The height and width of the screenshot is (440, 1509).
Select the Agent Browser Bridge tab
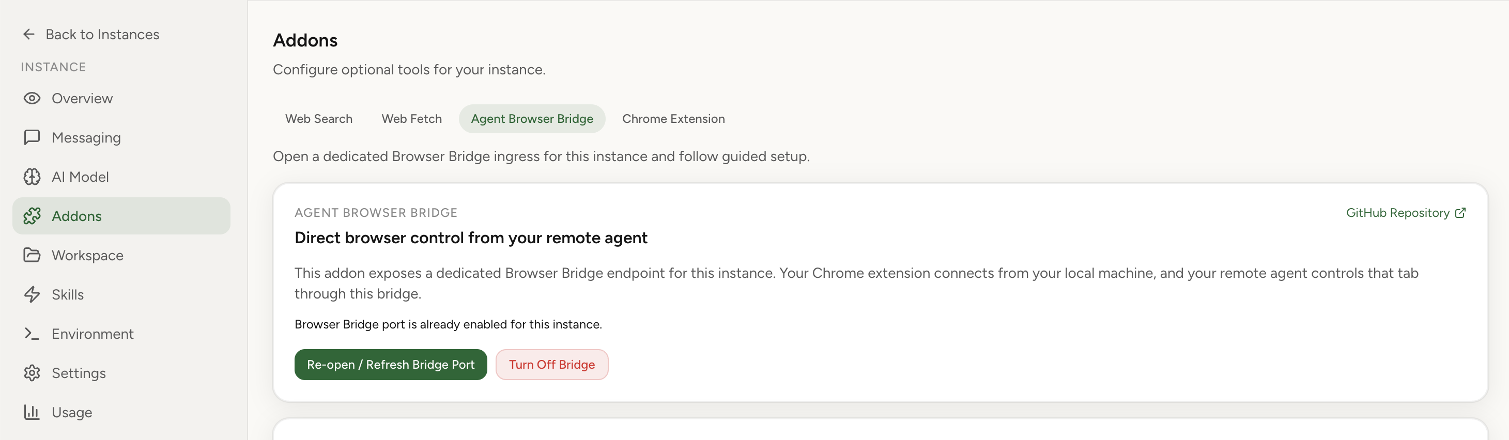pos(532,118)
